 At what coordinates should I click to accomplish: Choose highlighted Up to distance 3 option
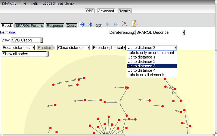click(x=152, y=66)
